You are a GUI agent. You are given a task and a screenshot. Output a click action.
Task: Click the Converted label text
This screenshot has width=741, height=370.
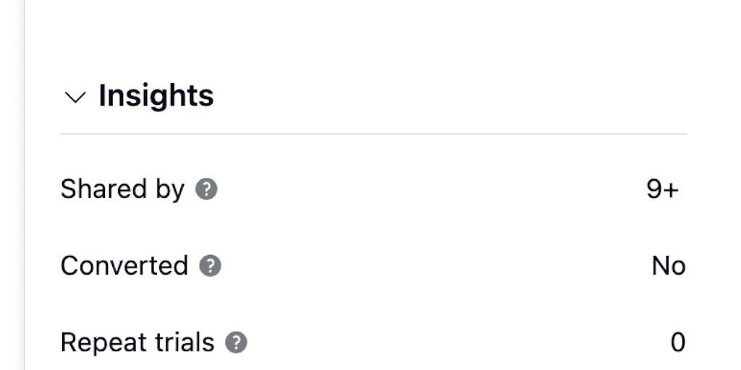tap(124, 266)
